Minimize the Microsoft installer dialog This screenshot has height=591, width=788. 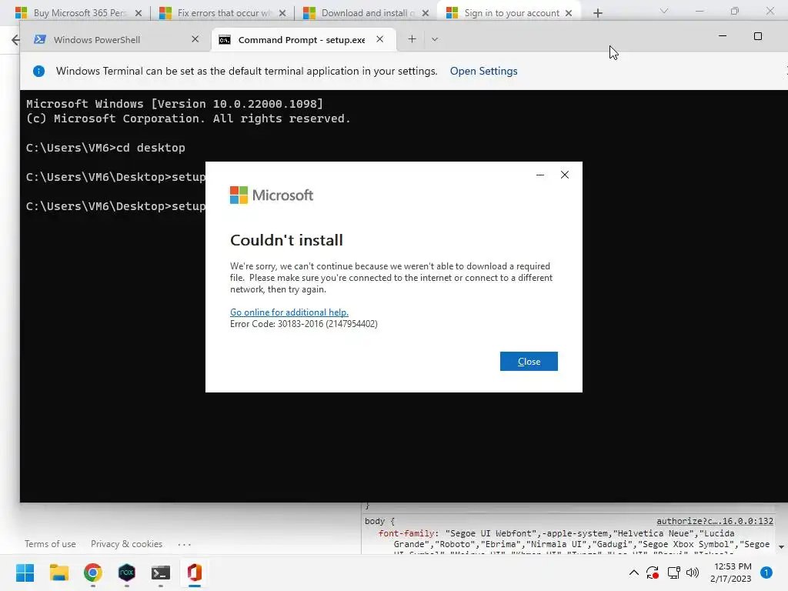(x=540, y=175)
